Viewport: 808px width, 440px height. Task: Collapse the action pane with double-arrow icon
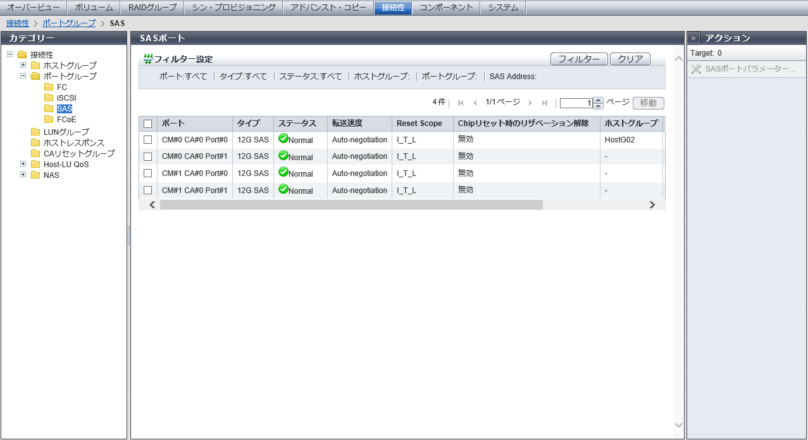pos(693,38)
